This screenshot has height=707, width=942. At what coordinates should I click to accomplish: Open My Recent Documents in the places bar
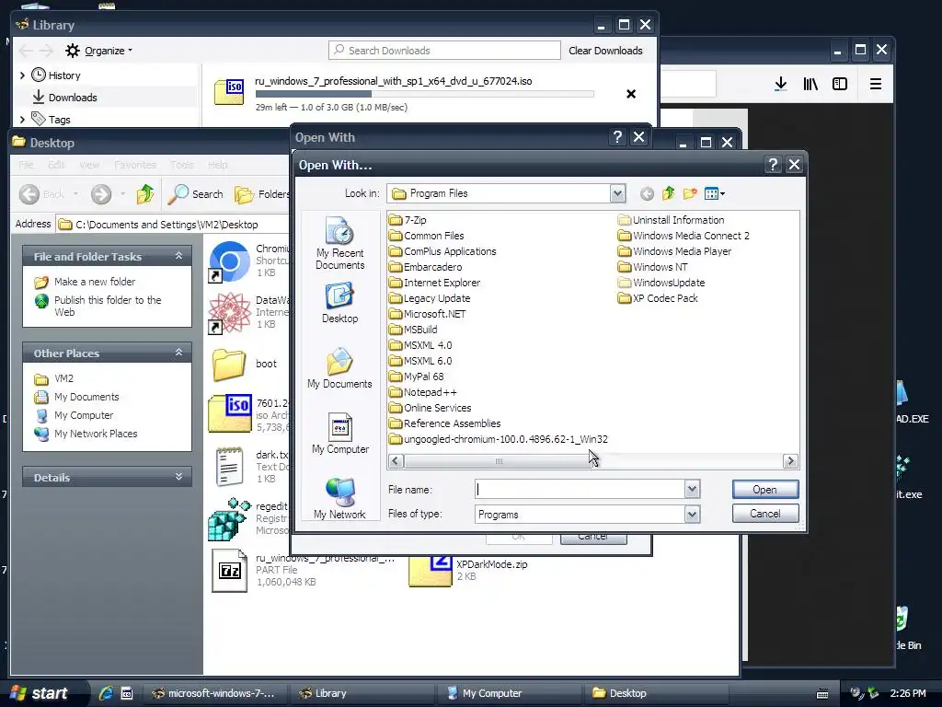click(x=340, y=243)
